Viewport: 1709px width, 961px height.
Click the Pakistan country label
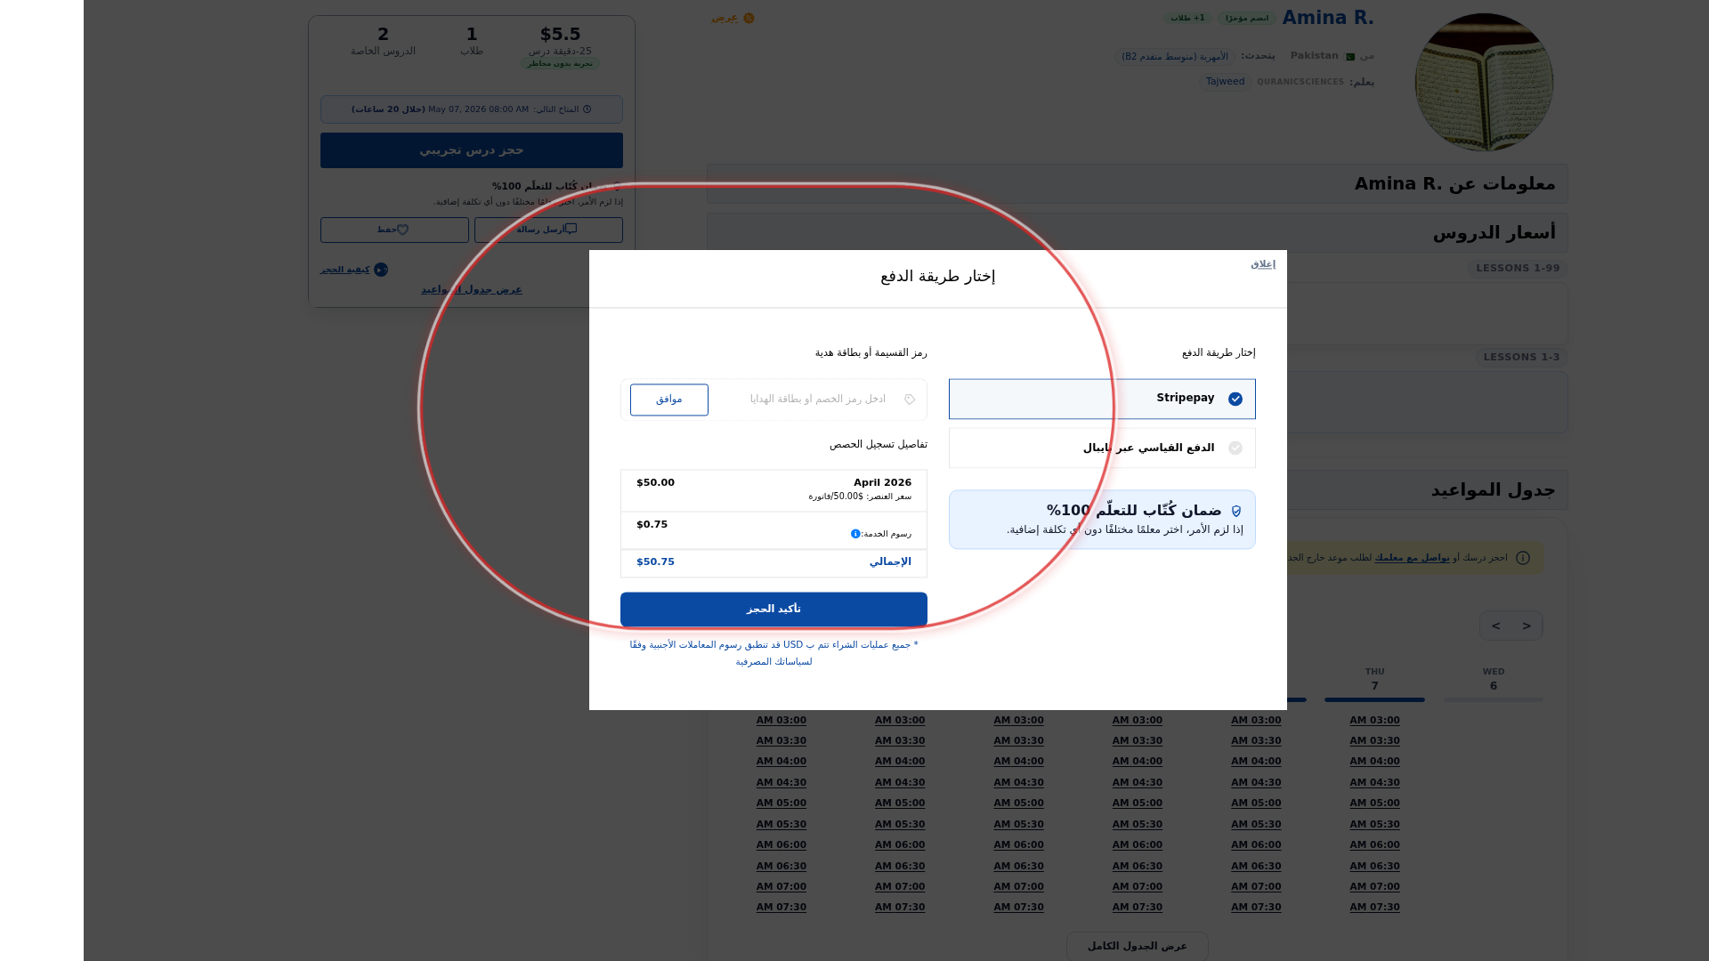tap(1314, 56)
